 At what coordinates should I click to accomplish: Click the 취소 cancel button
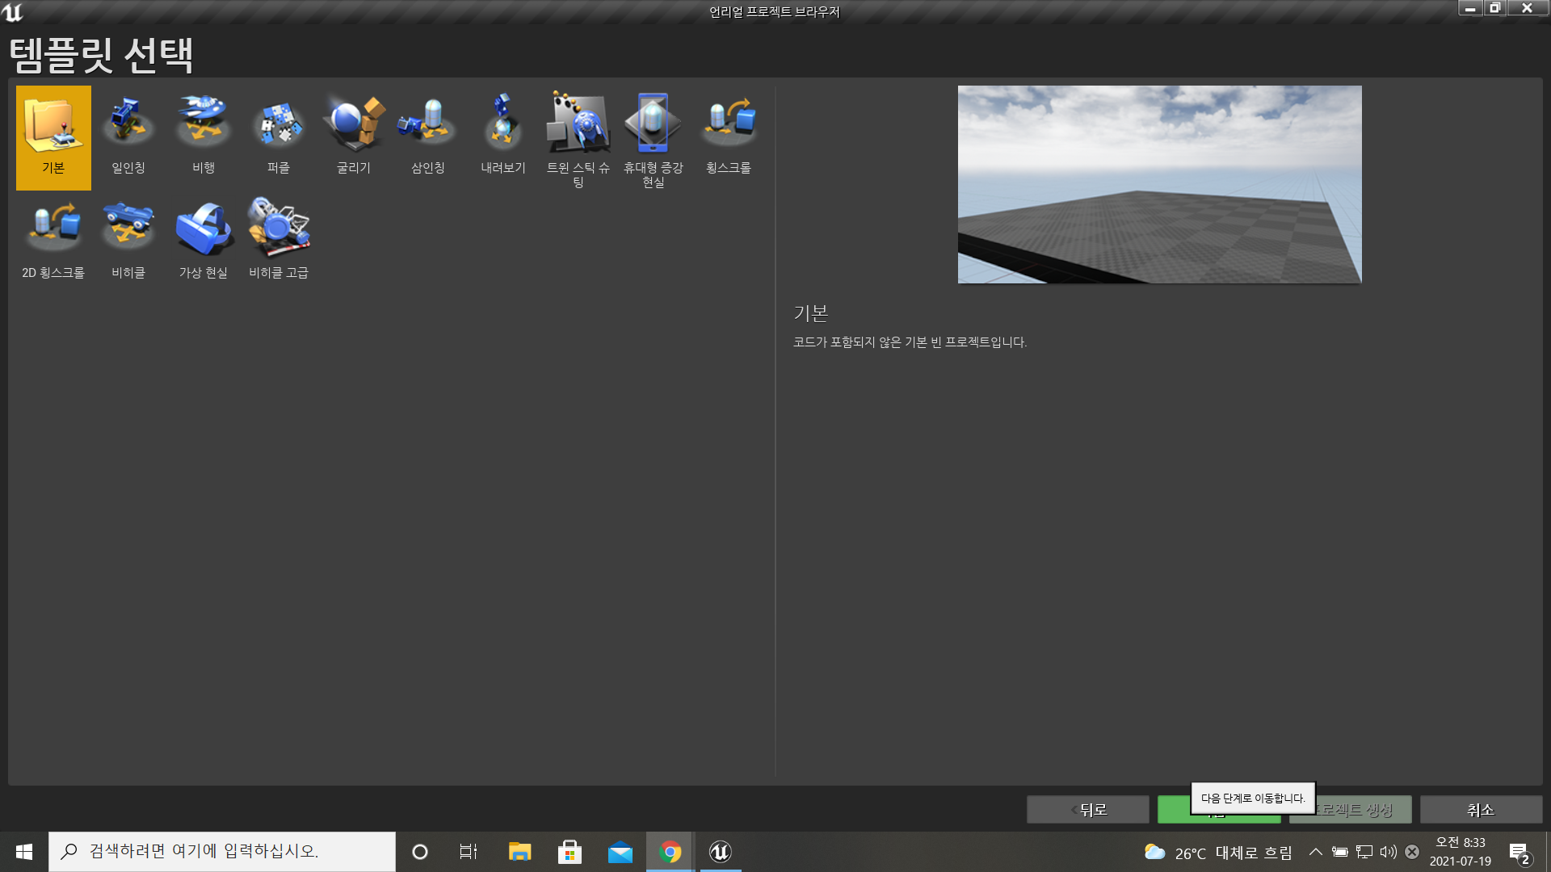pos(1481,810)
